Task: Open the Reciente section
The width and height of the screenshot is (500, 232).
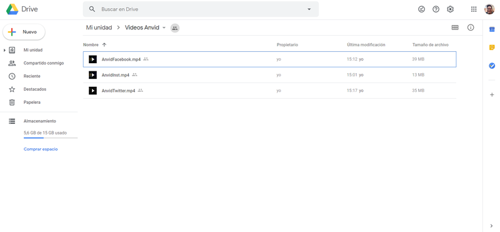Action: (32, 76)
